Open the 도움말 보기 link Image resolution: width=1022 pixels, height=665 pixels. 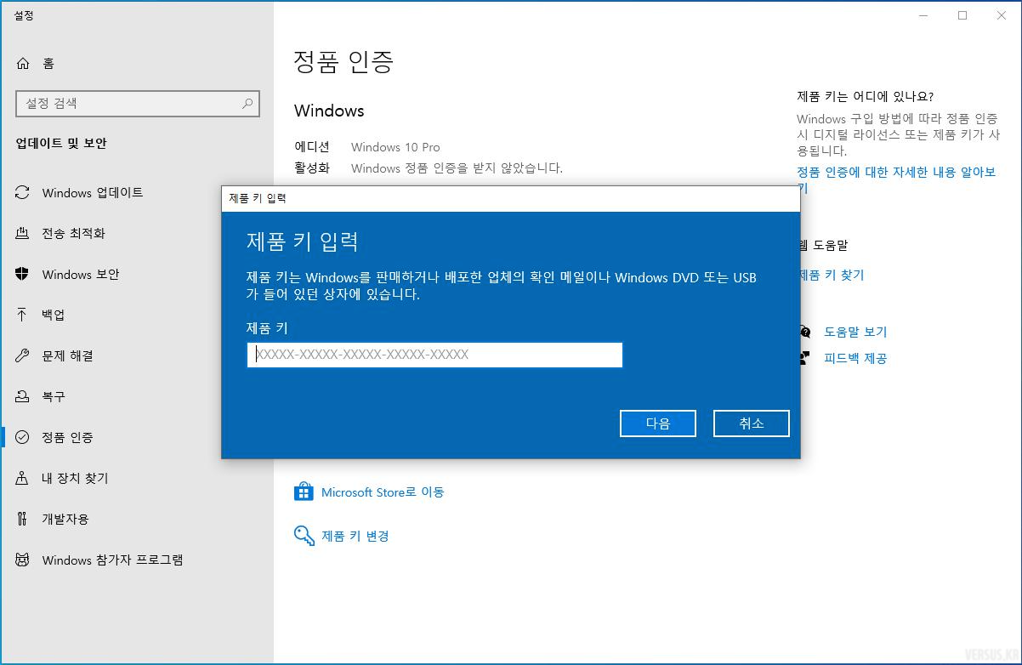click(855, 332)
